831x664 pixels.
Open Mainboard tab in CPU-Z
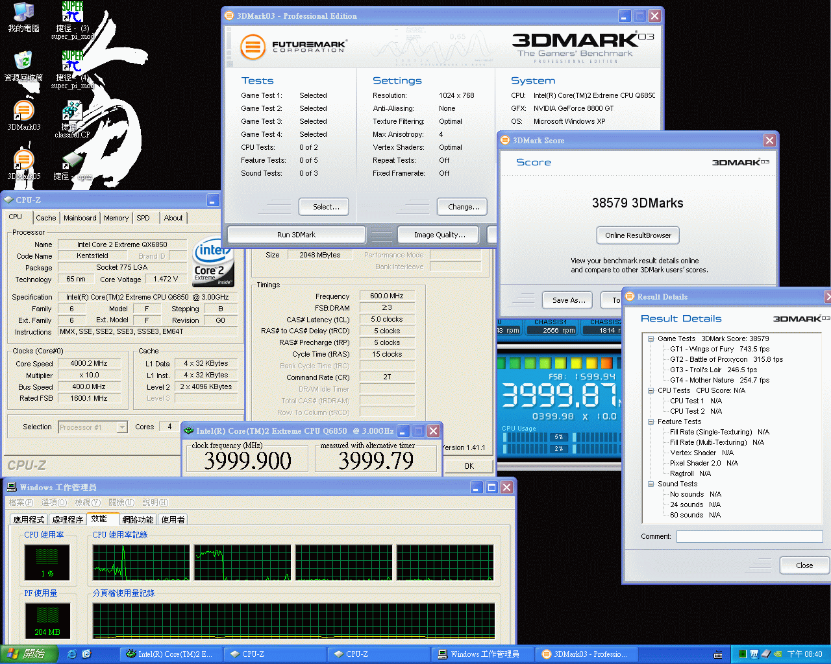click(x=80, y=218)
